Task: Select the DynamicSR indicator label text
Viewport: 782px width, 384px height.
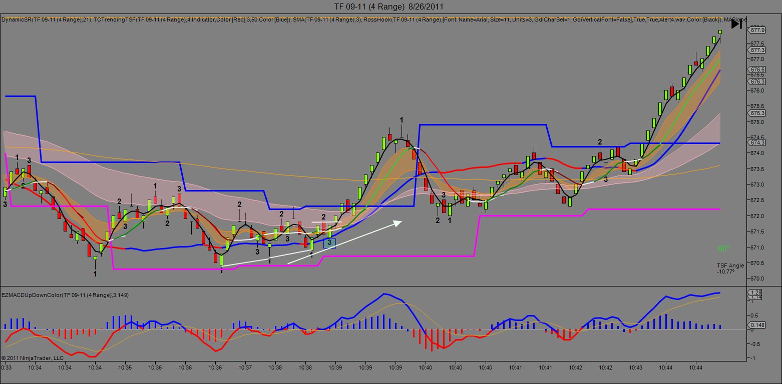Action: coord(46,19)
